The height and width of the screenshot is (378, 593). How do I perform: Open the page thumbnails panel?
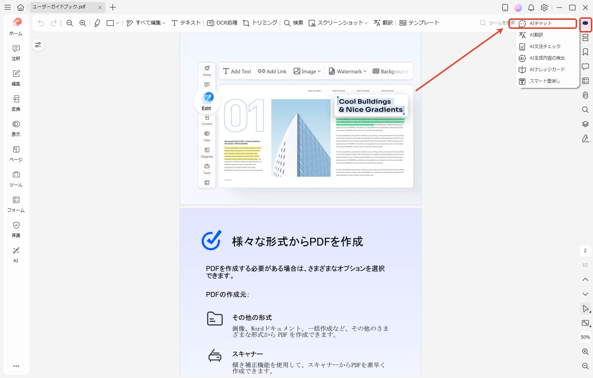(586, 38)
